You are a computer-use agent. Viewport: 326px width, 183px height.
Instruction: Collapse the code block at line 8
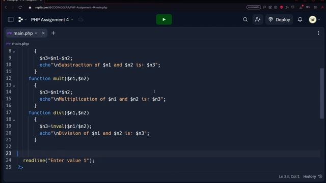tap(14, 51)
